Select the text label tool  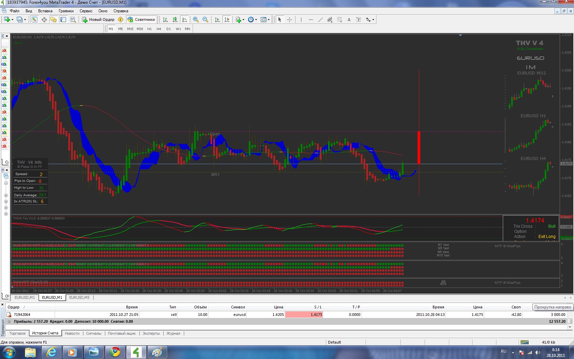(x=358, y=19)
